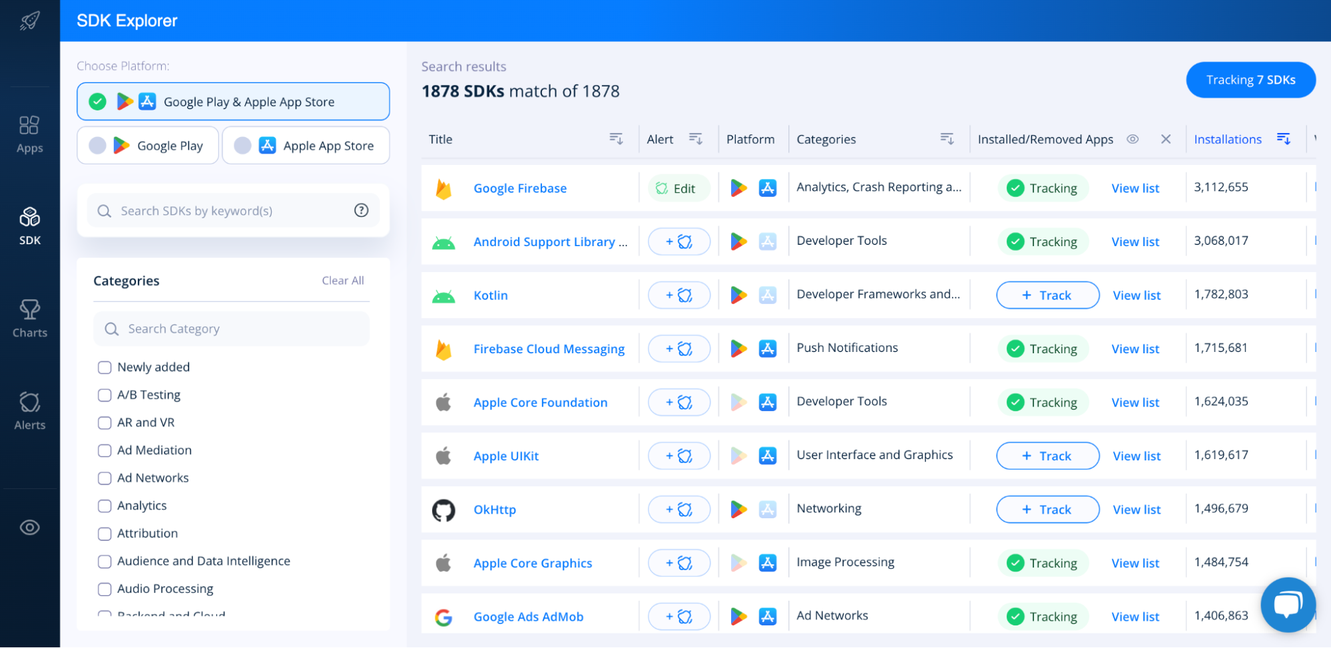Toggle Installed/Removed Apps column eye icon
This screenshot has height=648, width=1331.
pyautogui.click(x=1133, y=139)
